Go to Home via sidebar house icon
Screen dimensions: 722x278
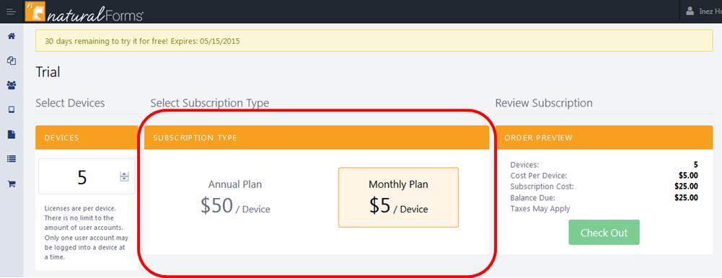[12, 36]
